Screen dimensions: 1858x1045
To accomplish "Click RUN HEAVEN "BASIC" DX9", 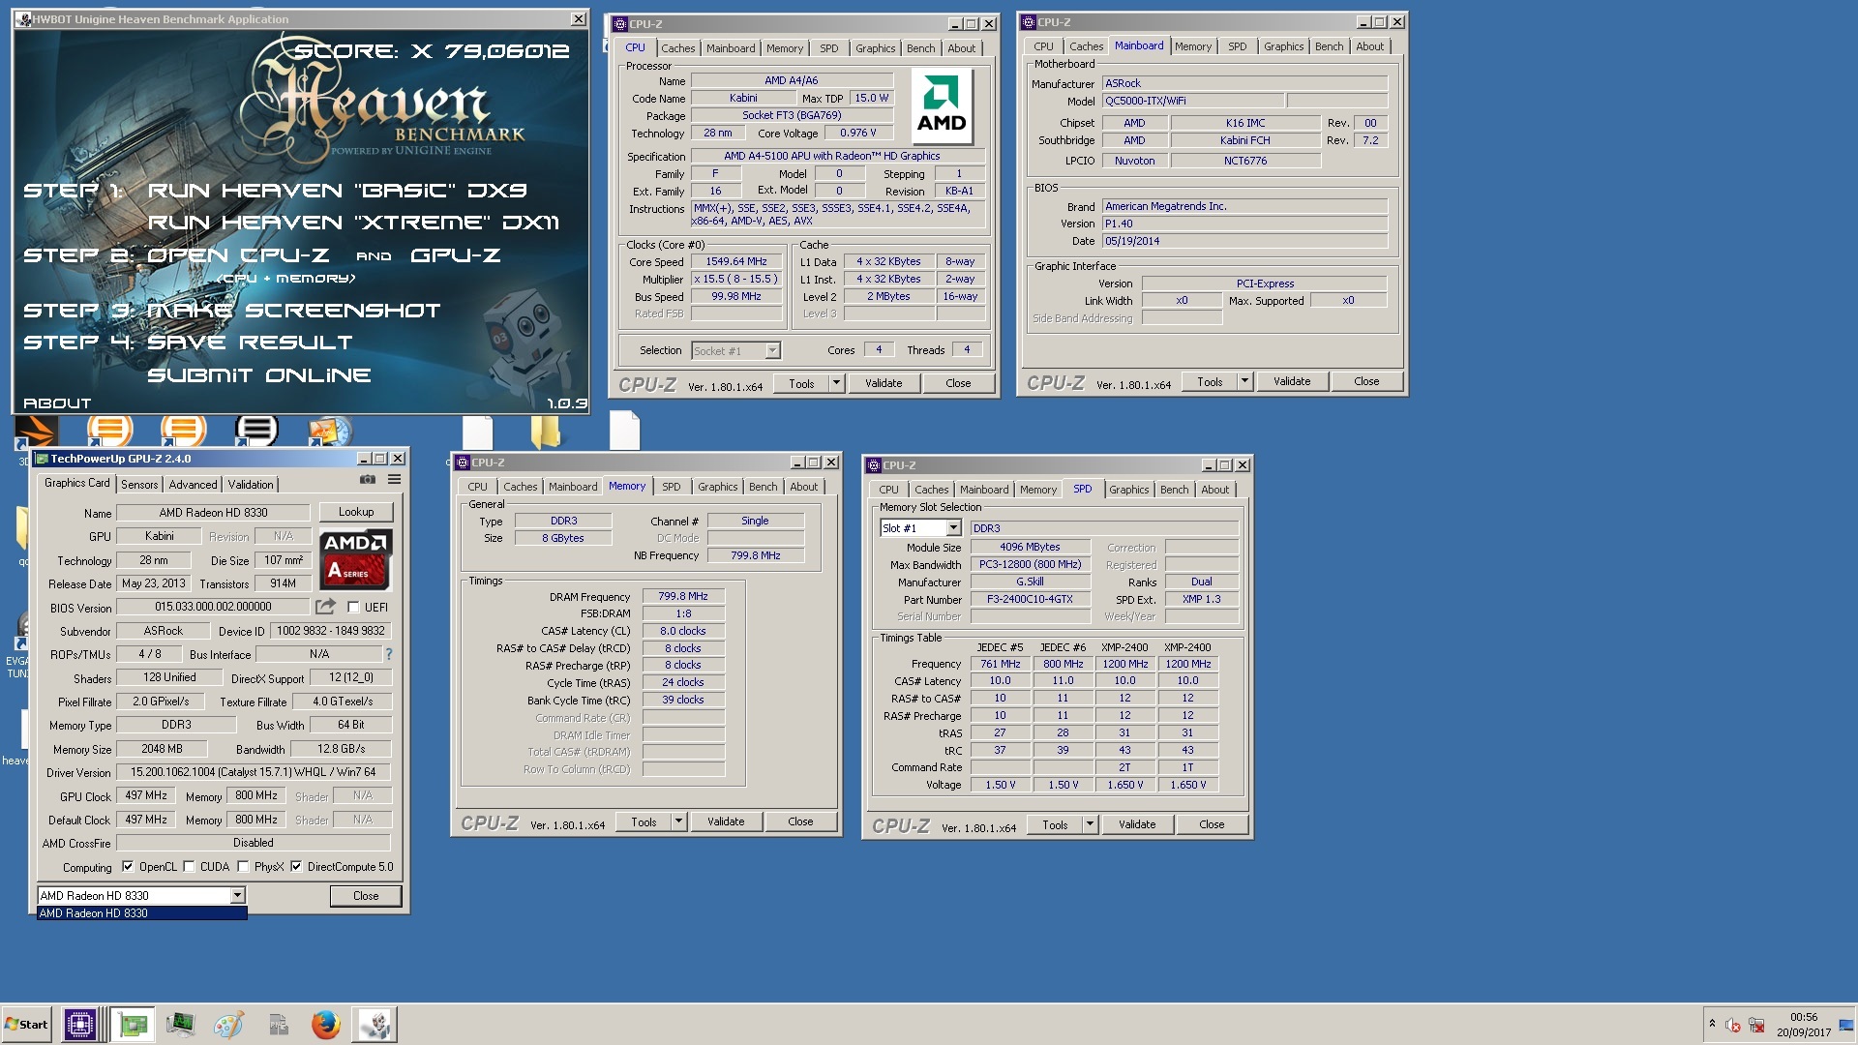I will coord(338,191).
